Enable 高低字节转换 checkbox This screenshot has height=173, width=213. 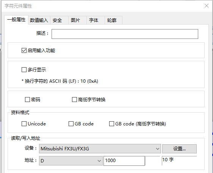[x=74, y=100]
